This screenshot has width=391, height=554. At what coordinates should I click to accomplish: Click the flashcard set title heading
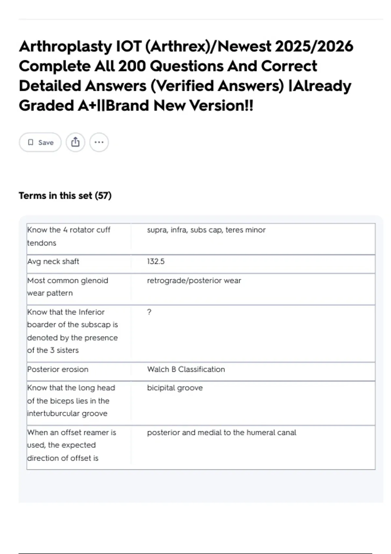[x=186, y=76]
